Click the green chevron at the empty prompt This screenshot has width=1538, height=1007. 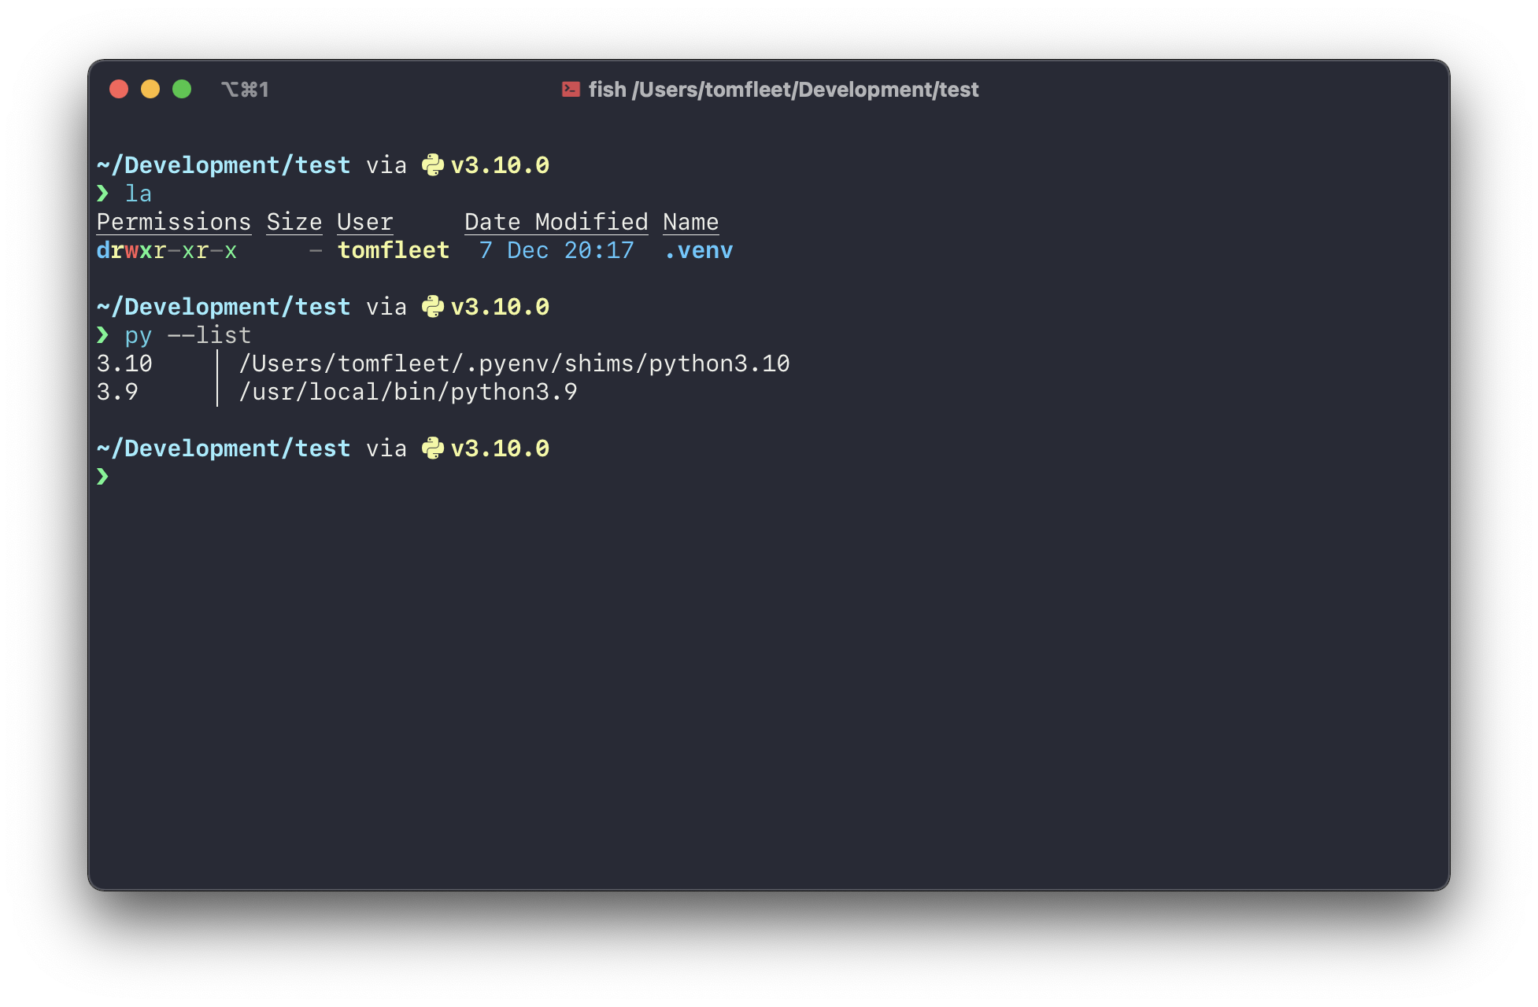103,477
